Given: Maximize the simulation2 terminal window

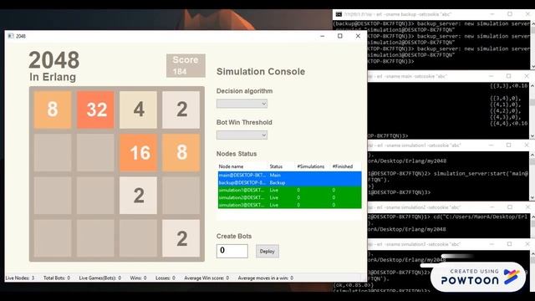Looking at the screenshot, I should click(x=509, y=207).
